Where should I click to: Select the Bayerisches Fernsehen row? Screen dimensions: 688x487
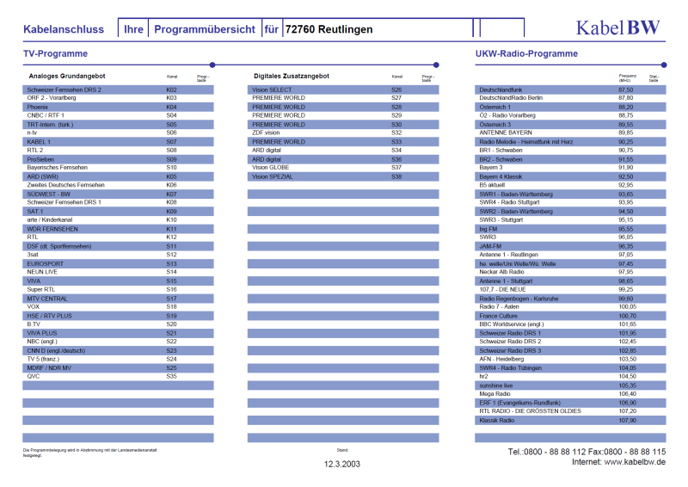pos(118,168)
